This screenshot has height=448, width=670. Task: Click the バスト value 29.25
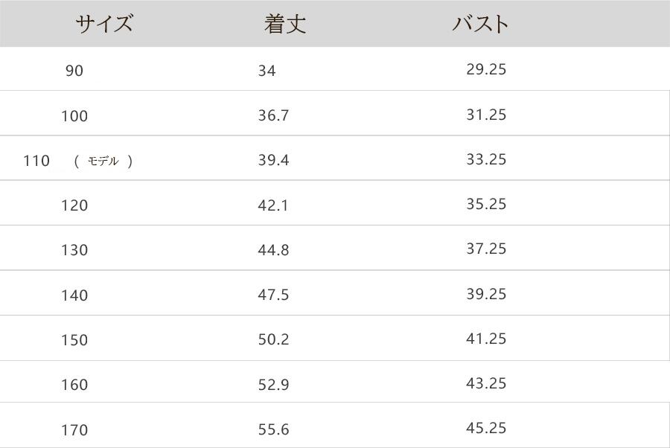(486, 69)
